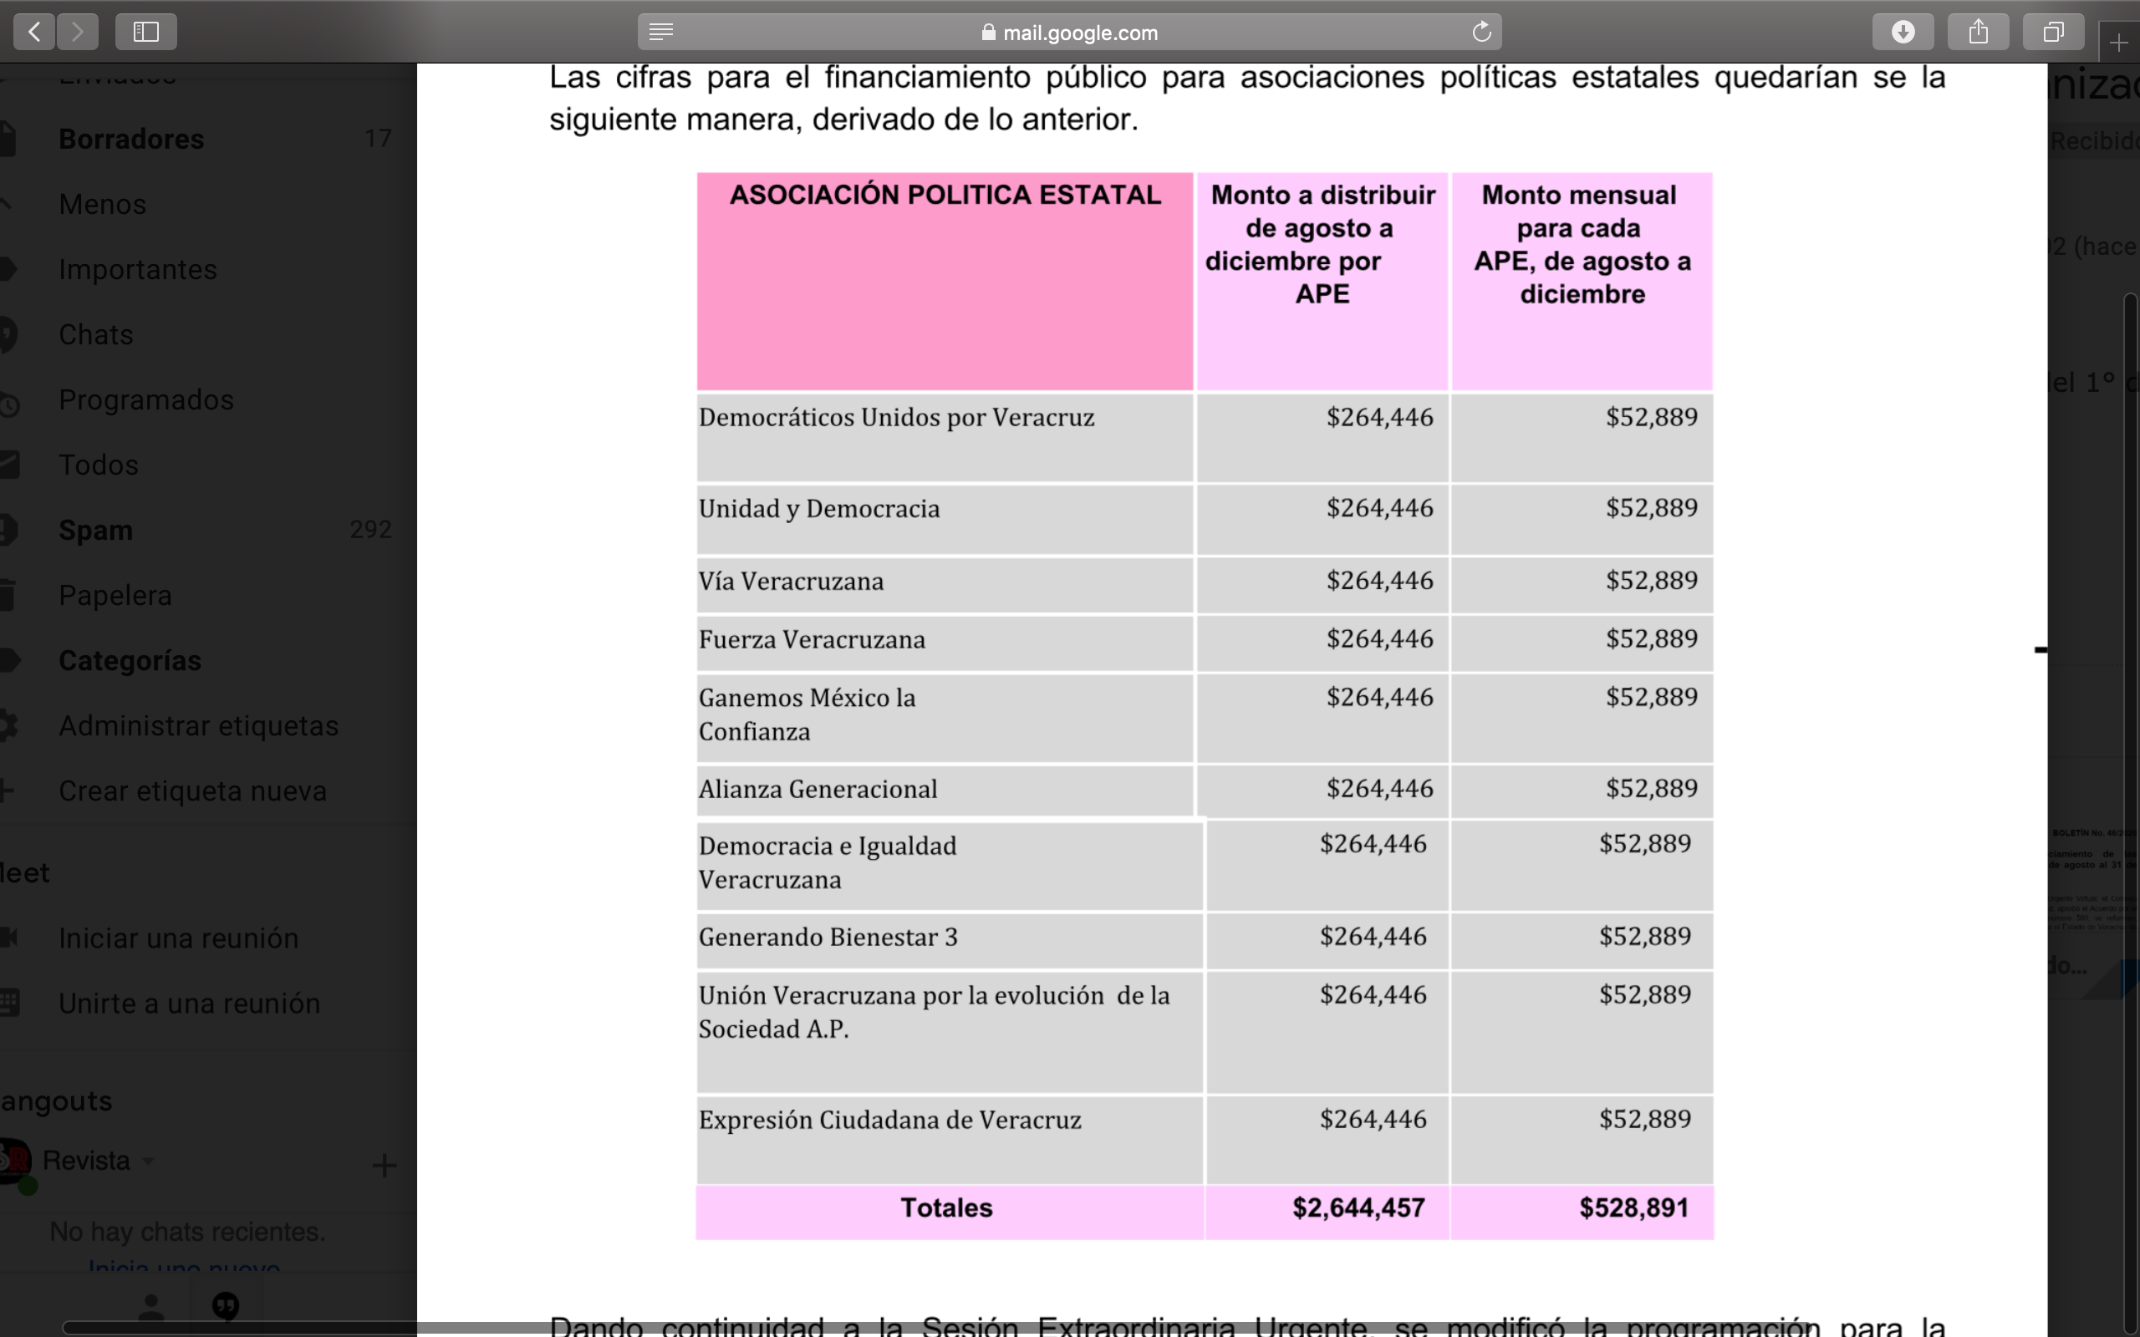This screenshot has height=1337, width=2140.
Task: Click $264,446 in Alianza Generacional row
Action: click(x=1379, y=788)
